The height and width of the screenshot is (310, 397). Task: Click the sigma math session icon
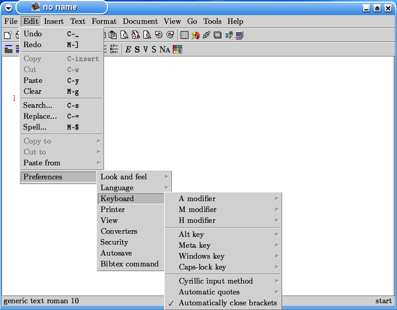tap(229, 35)
